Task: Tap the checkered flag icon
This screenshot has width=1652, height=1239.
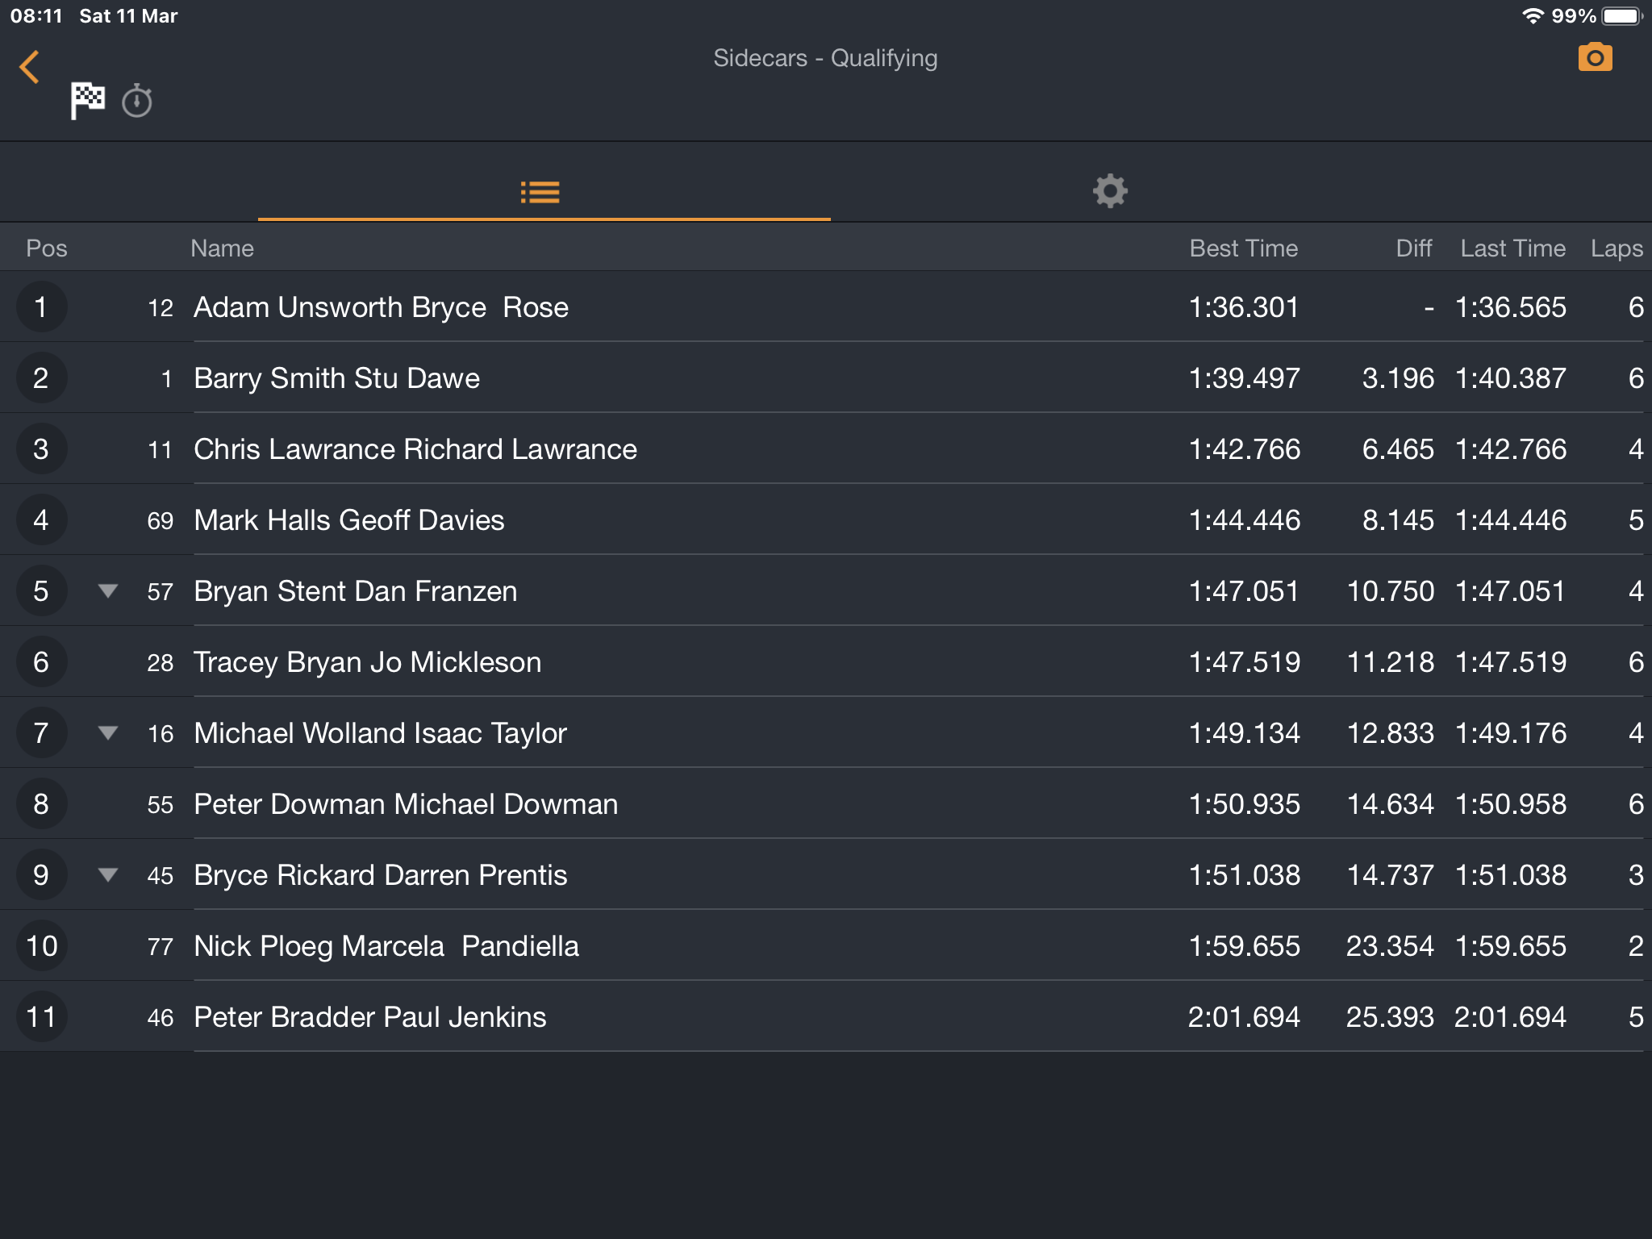Action: point(87,101)
